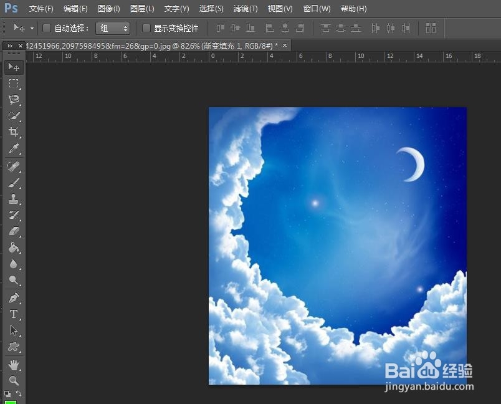Open the 帮助(H) menu
The image size is (501, 404).
click(354, 9)
